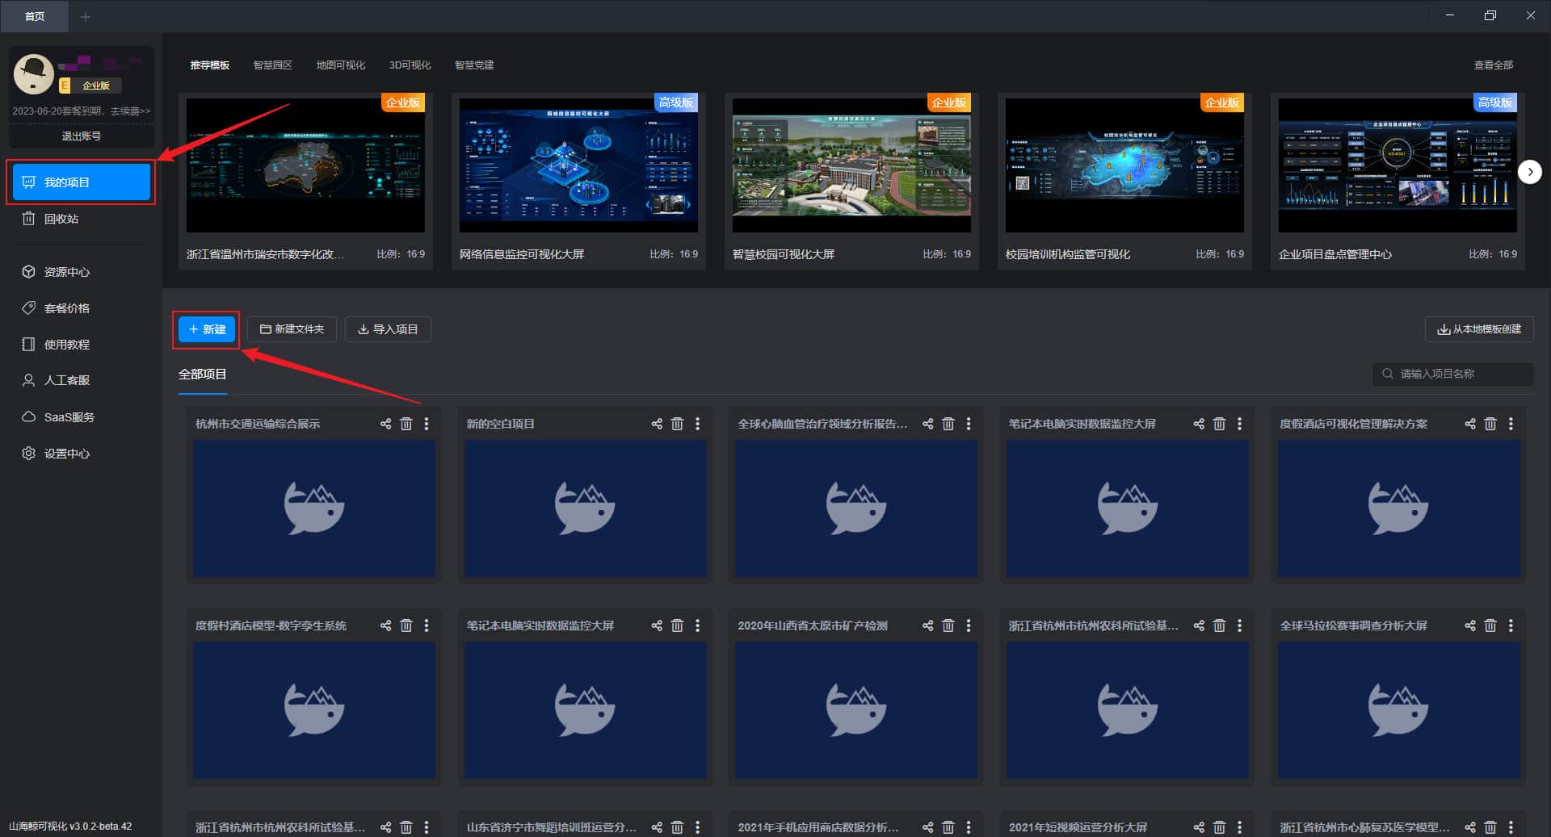The width and height of the screenshot is (1551, 837).
Task: Share the 2021年短视频运营分析大屏 project
Action: click(1199, 827)
